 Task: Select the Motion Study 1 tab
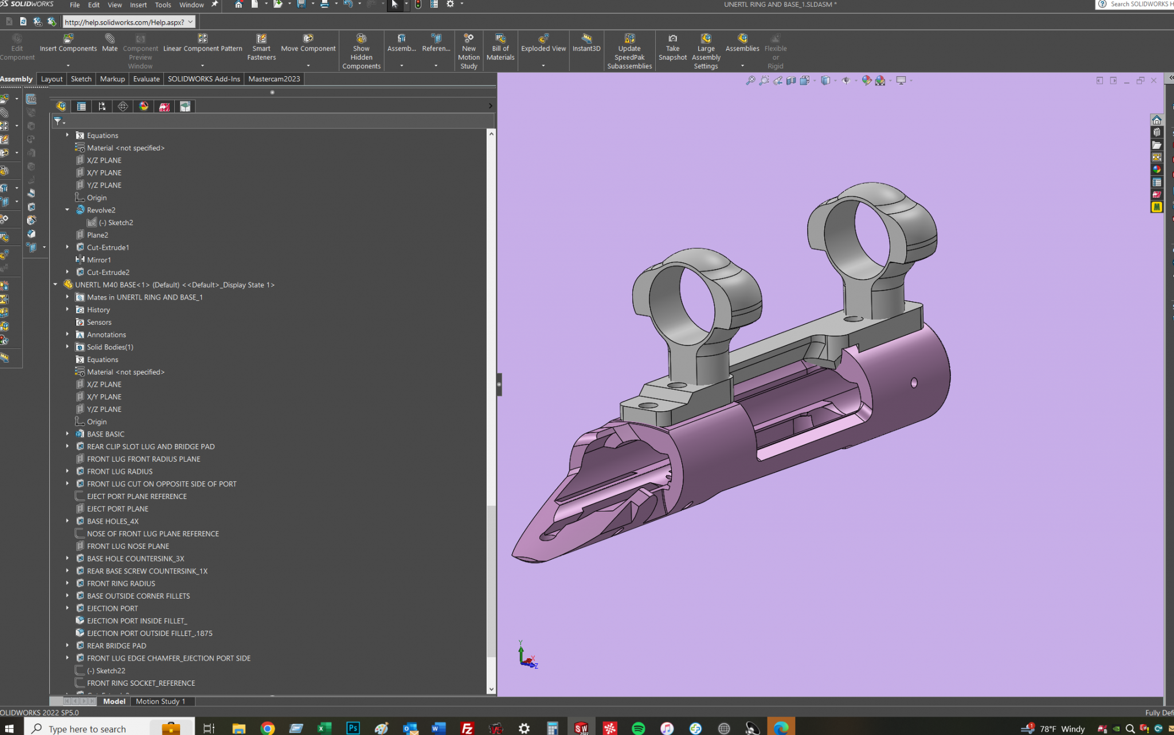[161, 701]
